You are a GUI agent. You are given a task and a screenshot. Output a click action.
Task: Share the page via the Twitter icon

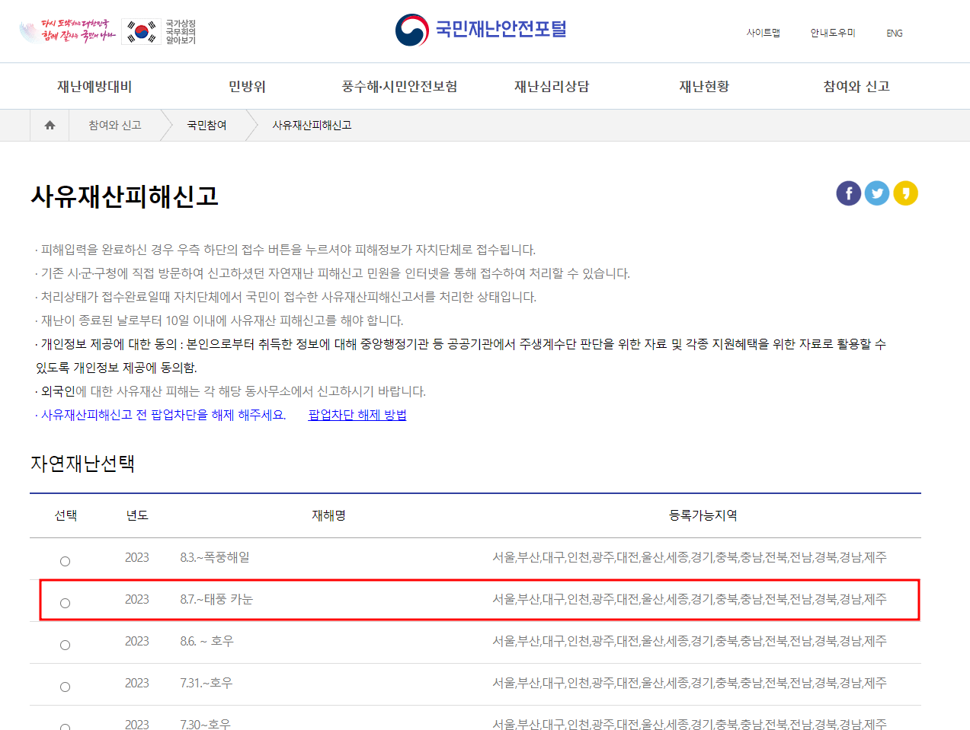point(877,193)
